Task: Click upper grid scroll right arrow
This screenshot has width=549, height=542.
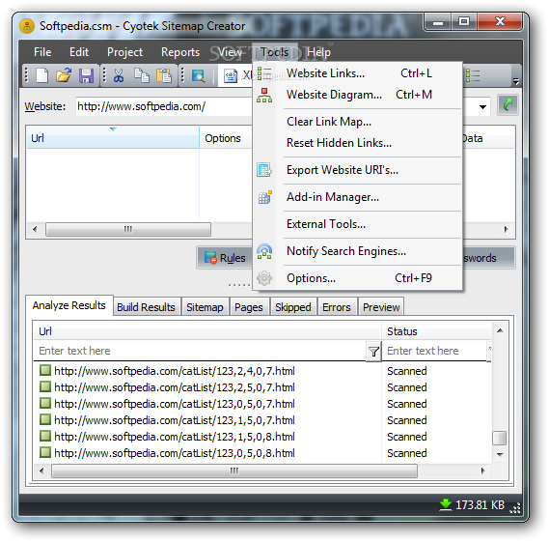Action: click(x=506, y=229)
